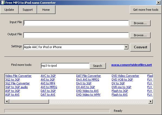The width and height of the screenshot is (162, 115).
Task: Open the Support page button
Action: pos(28,10)
